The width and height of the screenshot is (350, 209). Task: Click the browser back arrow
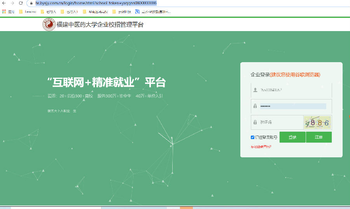coord(4,3)
